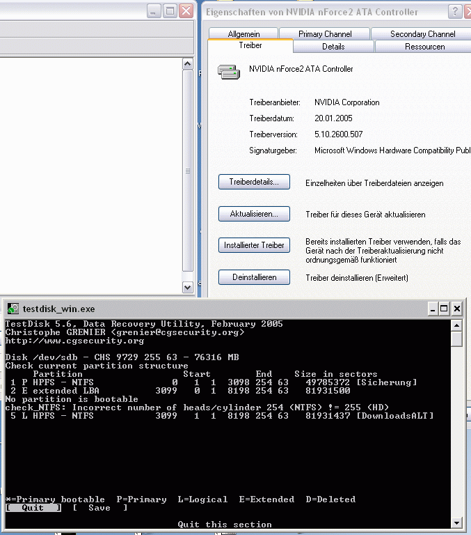The height and width of the screenshot is (535, 471).
Task: Click the http://www.cgsecurity.org text
Action: (x=74, y=341)
